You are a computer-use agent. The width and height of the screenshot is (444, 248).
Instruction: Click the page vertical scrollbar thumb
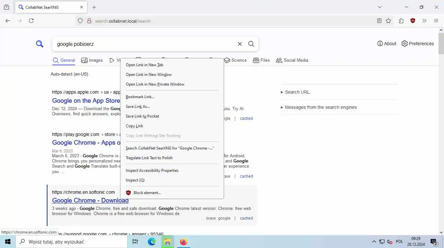(x=441, y=43)
